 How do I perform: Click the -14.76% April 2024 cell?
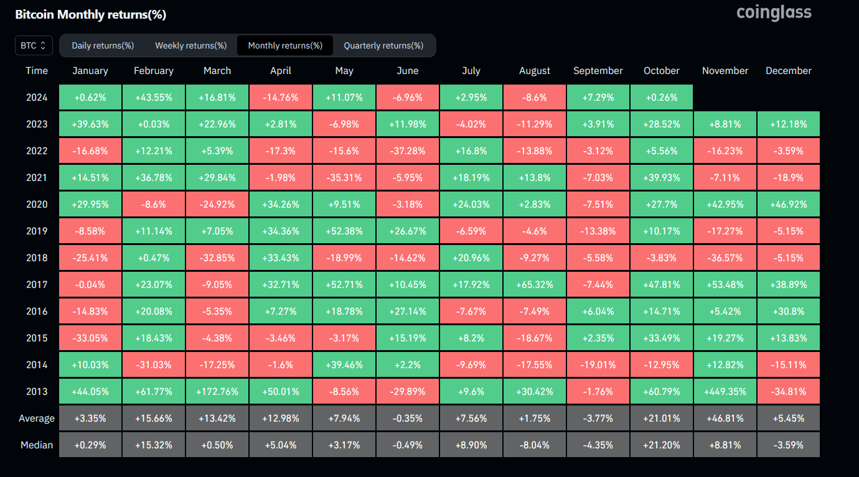click(280, 97)
